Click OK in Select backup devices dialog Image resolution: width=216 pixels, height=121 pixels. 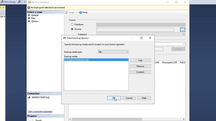(x=114, y=98)
